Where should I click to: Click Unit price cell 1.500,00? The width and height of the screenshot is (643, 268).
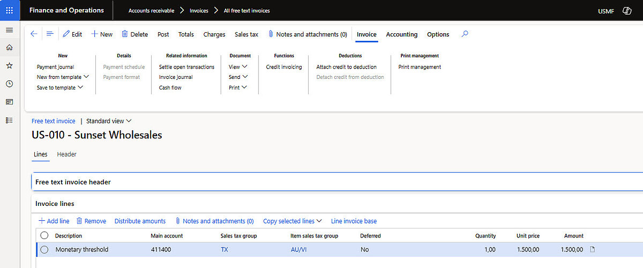(528, 249)
